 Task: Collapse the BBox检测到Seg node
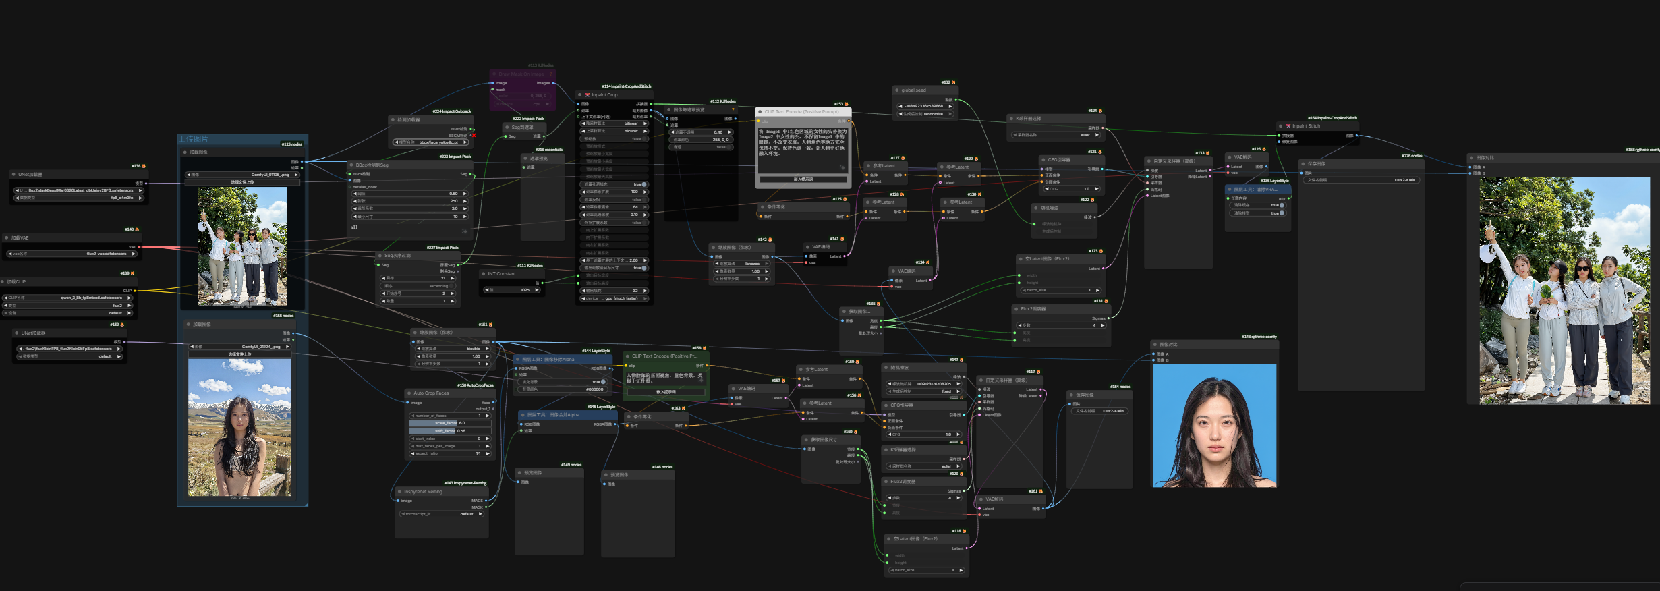[x=351, y=165]
